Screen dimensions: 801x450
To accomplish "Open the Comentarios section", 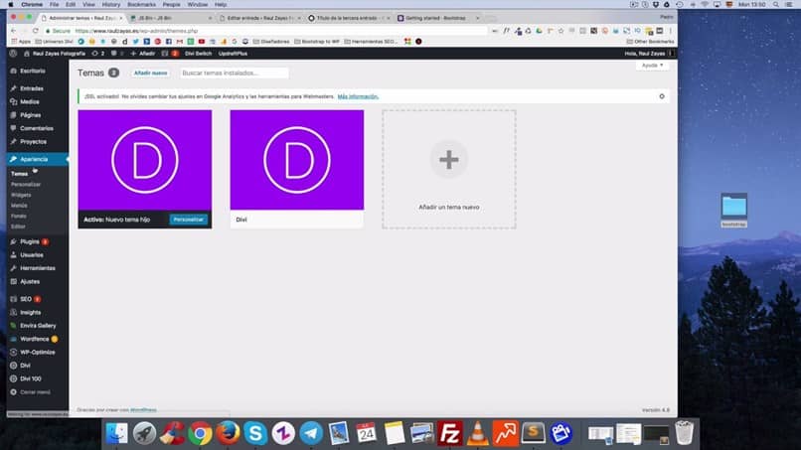I will [36, 128].
